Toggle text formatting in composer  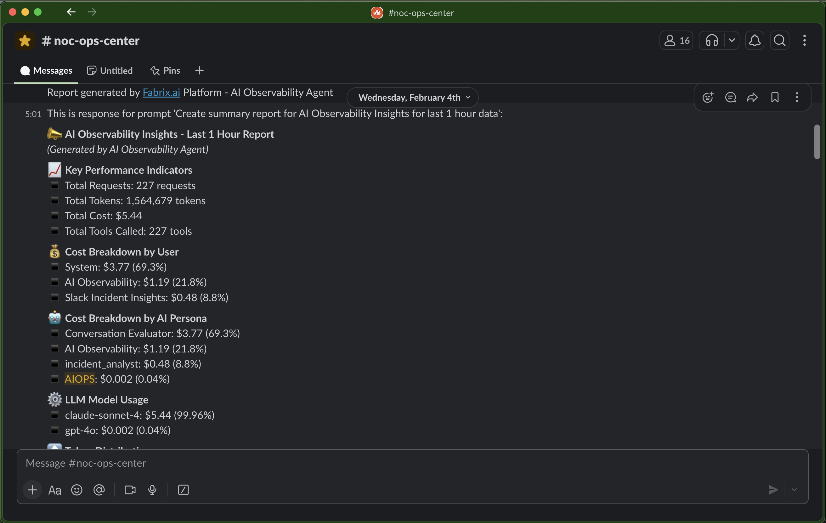tap(54, 490)
